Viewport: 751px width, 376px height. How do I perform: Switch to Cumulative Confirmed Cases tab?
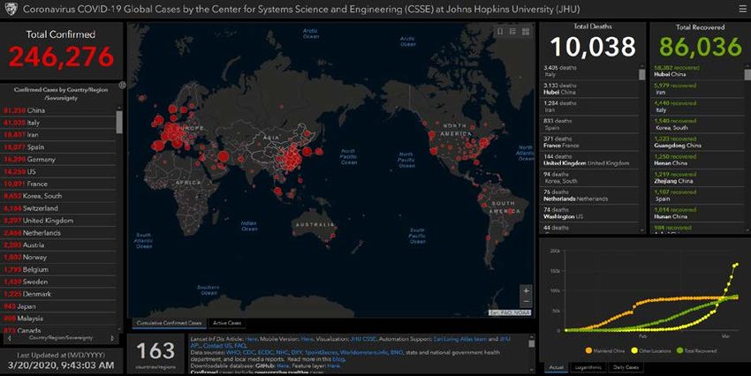coord(169,323)
